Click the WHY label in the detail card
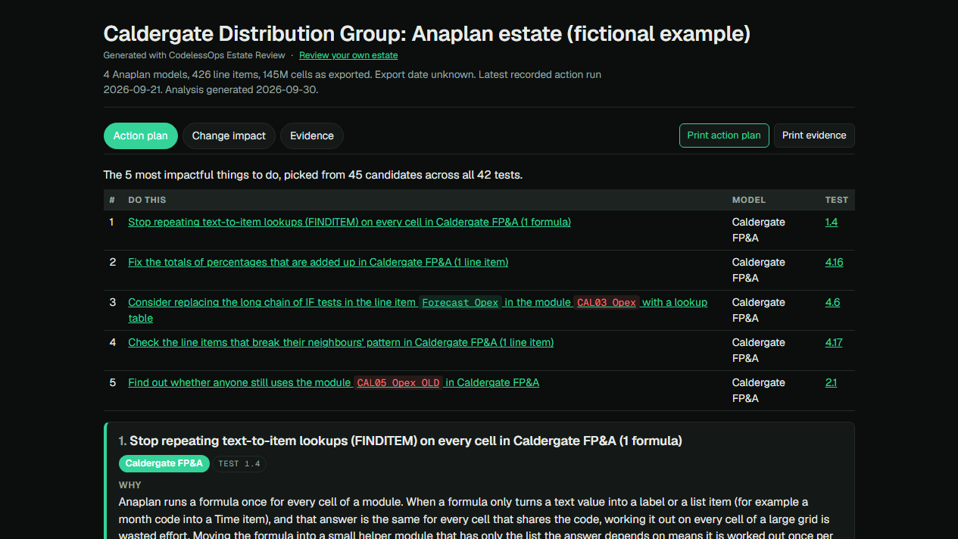 click(x=130, y=485)
